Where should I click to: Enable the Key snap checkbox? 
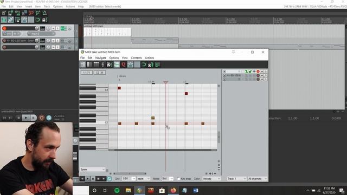(178, 179)
